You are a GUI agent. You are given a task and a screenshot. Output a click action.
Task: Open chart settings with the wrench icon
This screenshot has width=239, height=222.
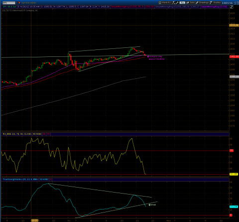(x=177, y=2)
